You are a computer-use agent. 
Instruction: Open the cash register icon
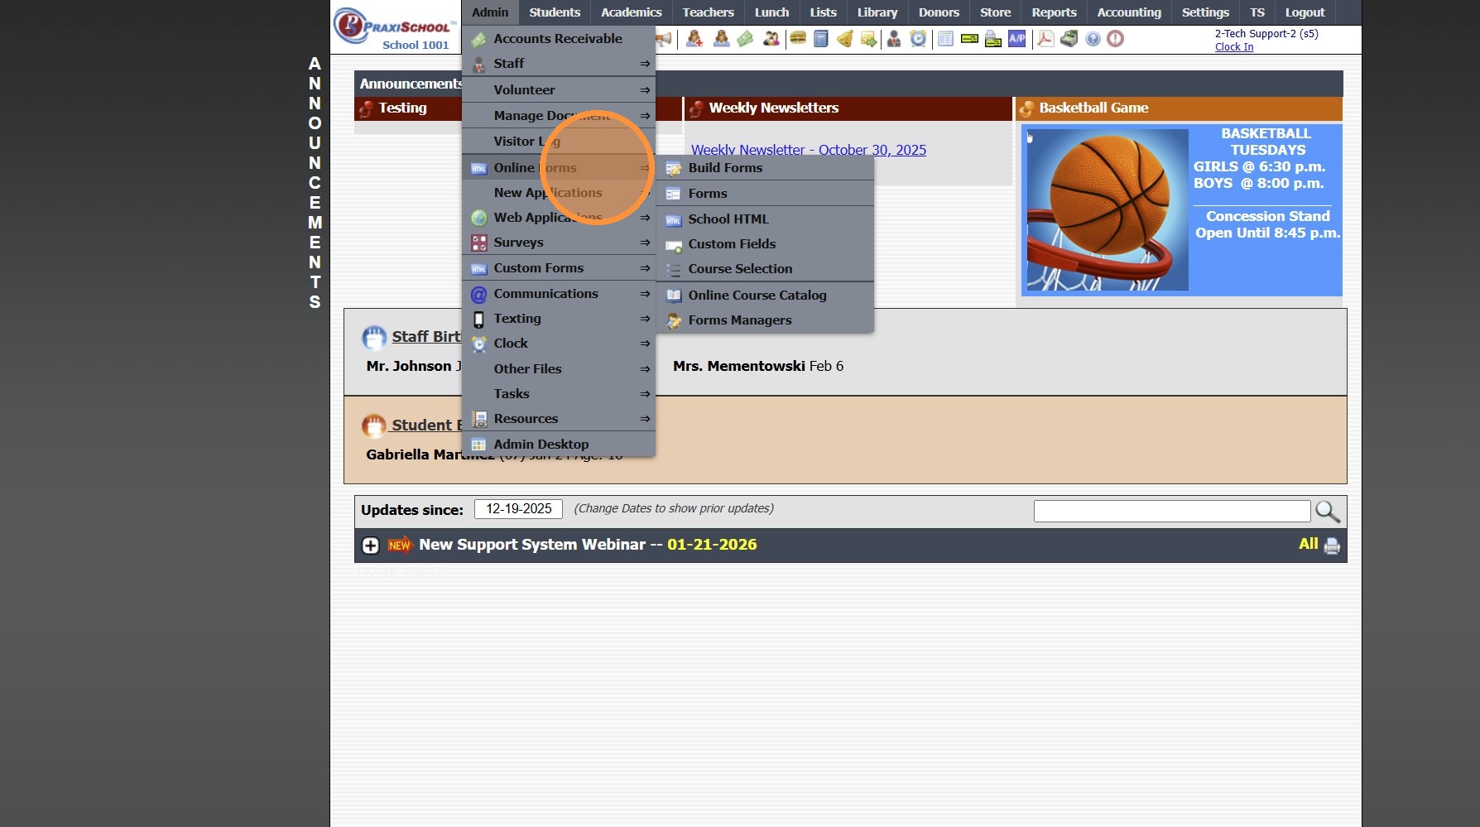coord(1068,38)
